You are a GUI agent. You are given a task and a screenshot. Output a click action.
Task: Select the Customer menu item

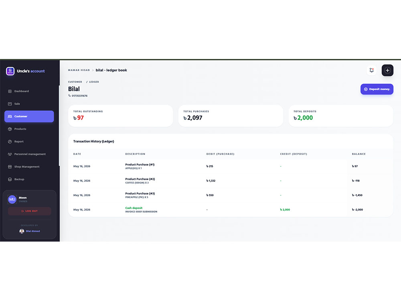29,116
